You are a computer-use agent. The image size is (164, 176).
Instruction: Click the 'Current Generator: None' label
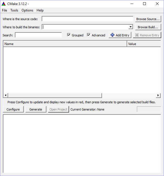point(87,109)
